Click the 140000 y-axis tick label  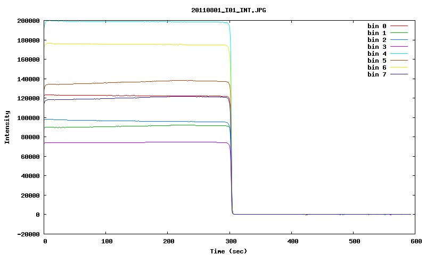click(x=28, y=79)
